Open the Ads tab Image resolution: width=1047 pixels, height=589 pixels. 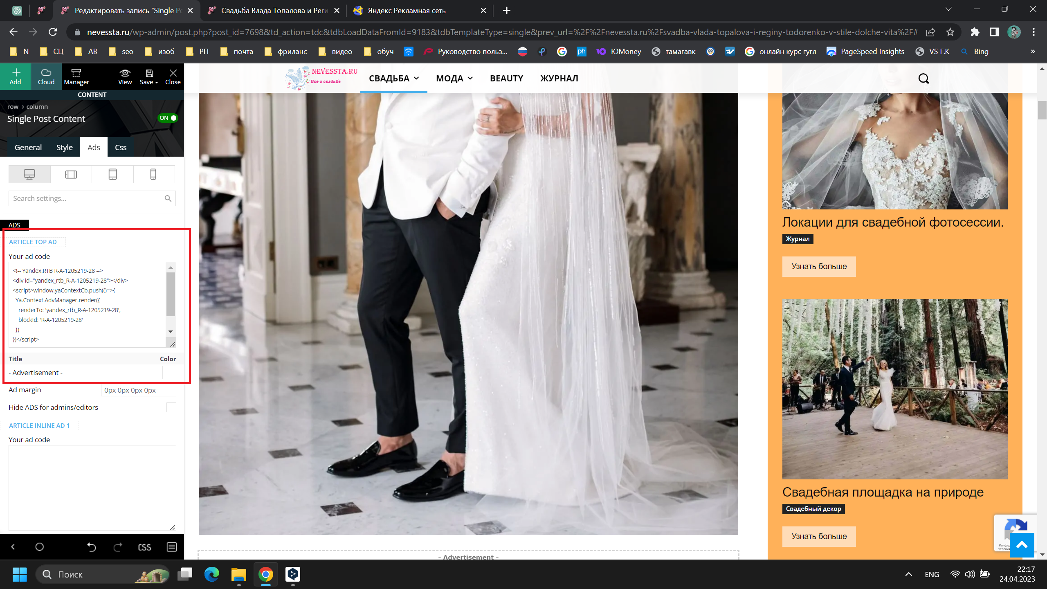94,147
